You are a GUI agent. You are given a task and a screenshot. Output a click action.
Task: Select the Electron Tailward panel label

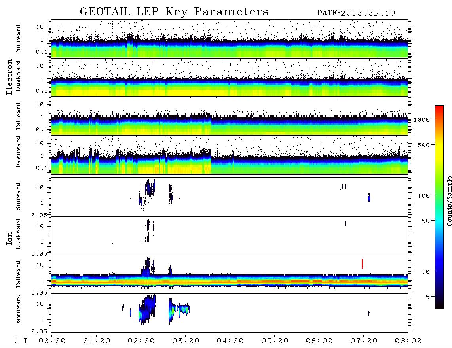[18, 116]
